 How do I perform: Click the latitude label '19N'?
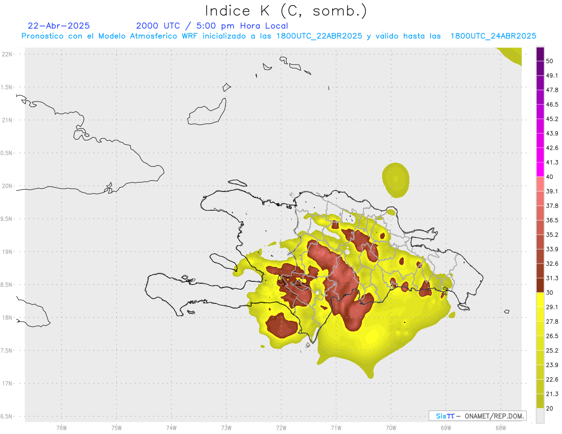(x=7, y=252)
